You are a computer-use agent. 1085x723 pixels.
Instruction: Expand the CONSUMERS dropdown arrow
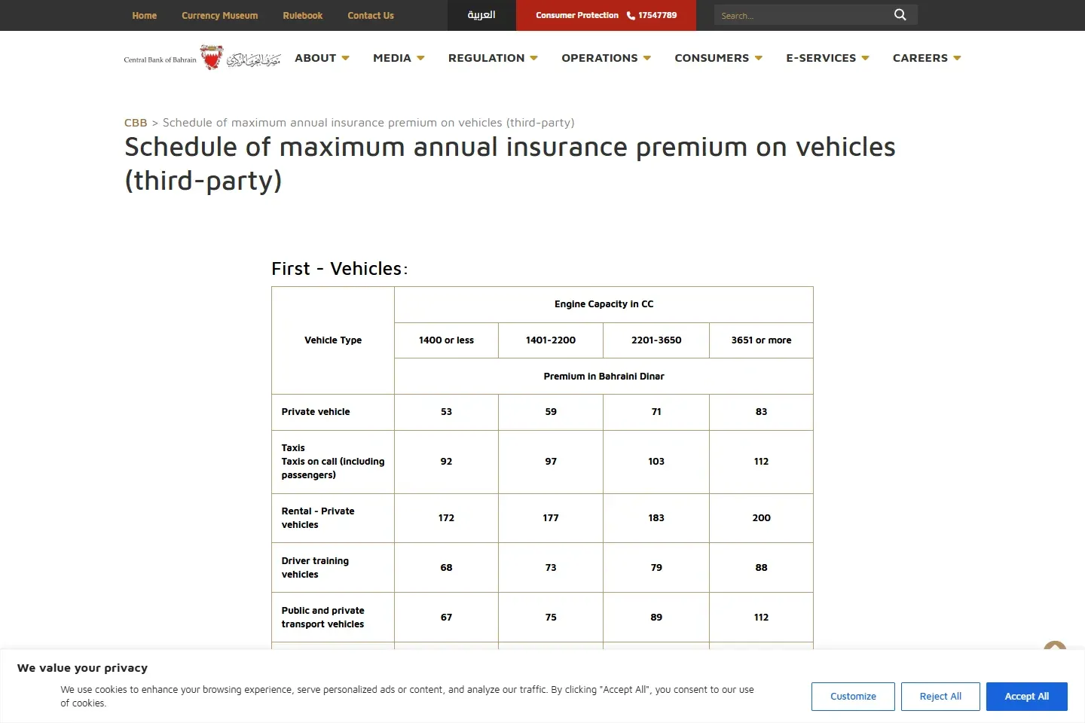pyautogui.click(x=758, y=58)
